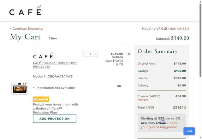The image size is (202, 139).
Task: Remove the SAVE10 coupon
Action: point(143,100)
